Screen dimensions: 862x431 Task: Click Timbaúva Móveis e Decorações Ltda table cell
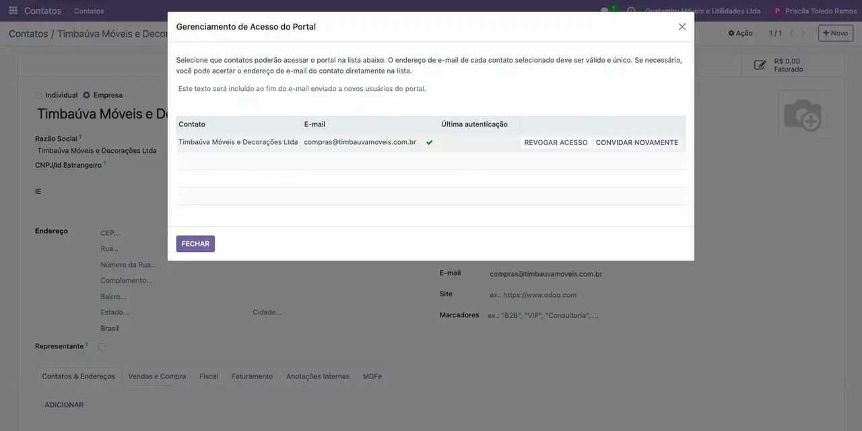click(238, 142)
